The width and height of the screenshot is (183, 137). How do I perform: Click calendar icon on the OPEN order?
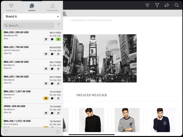(46, 113)
